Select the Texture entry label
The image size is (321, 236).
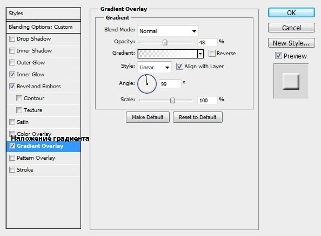[33, 110]
